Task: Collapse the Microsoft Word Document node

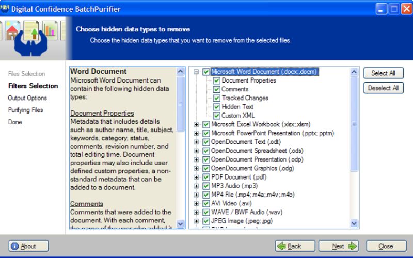Action: [196, 72]
